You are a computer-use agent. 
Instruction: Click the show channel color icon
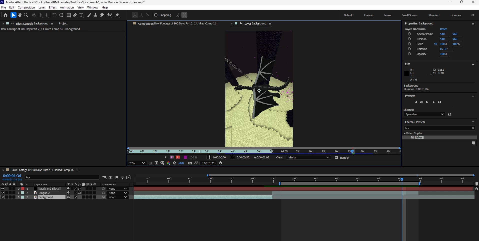pyautogui.click(x=168, y=163)
